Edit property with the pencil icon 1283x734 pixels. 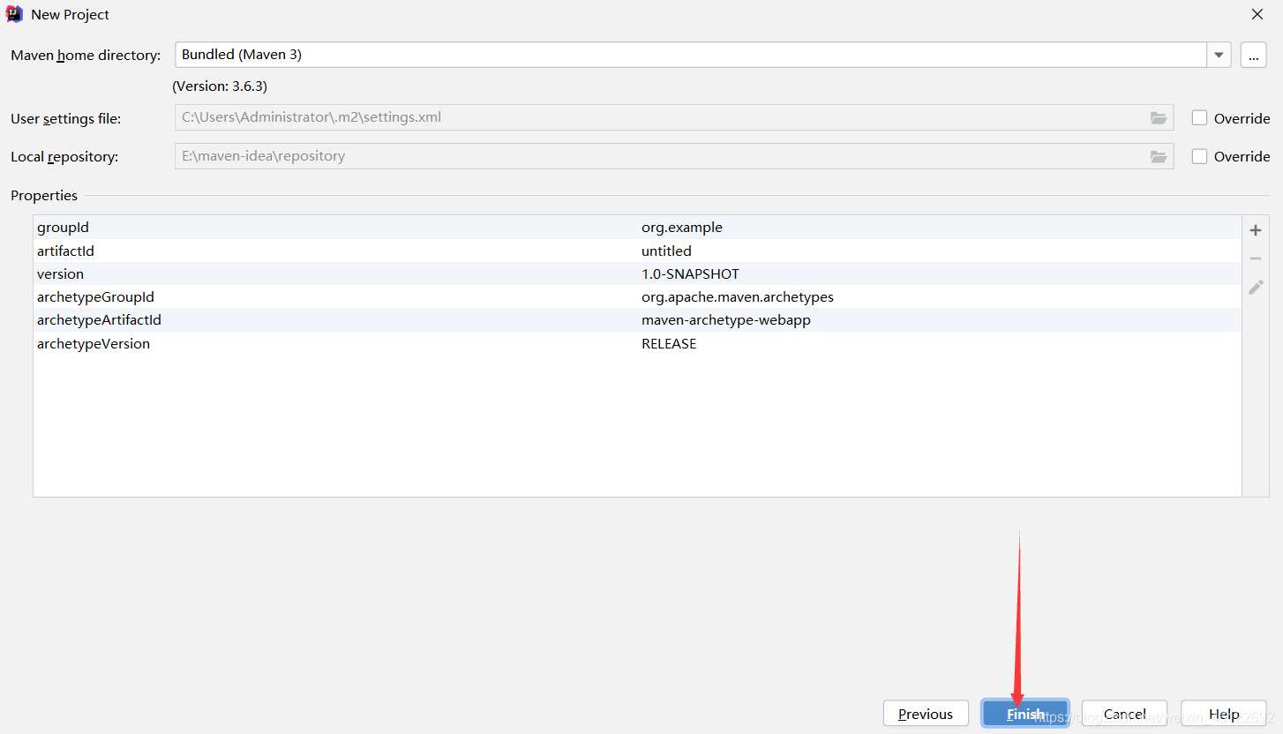point(1256,287)
